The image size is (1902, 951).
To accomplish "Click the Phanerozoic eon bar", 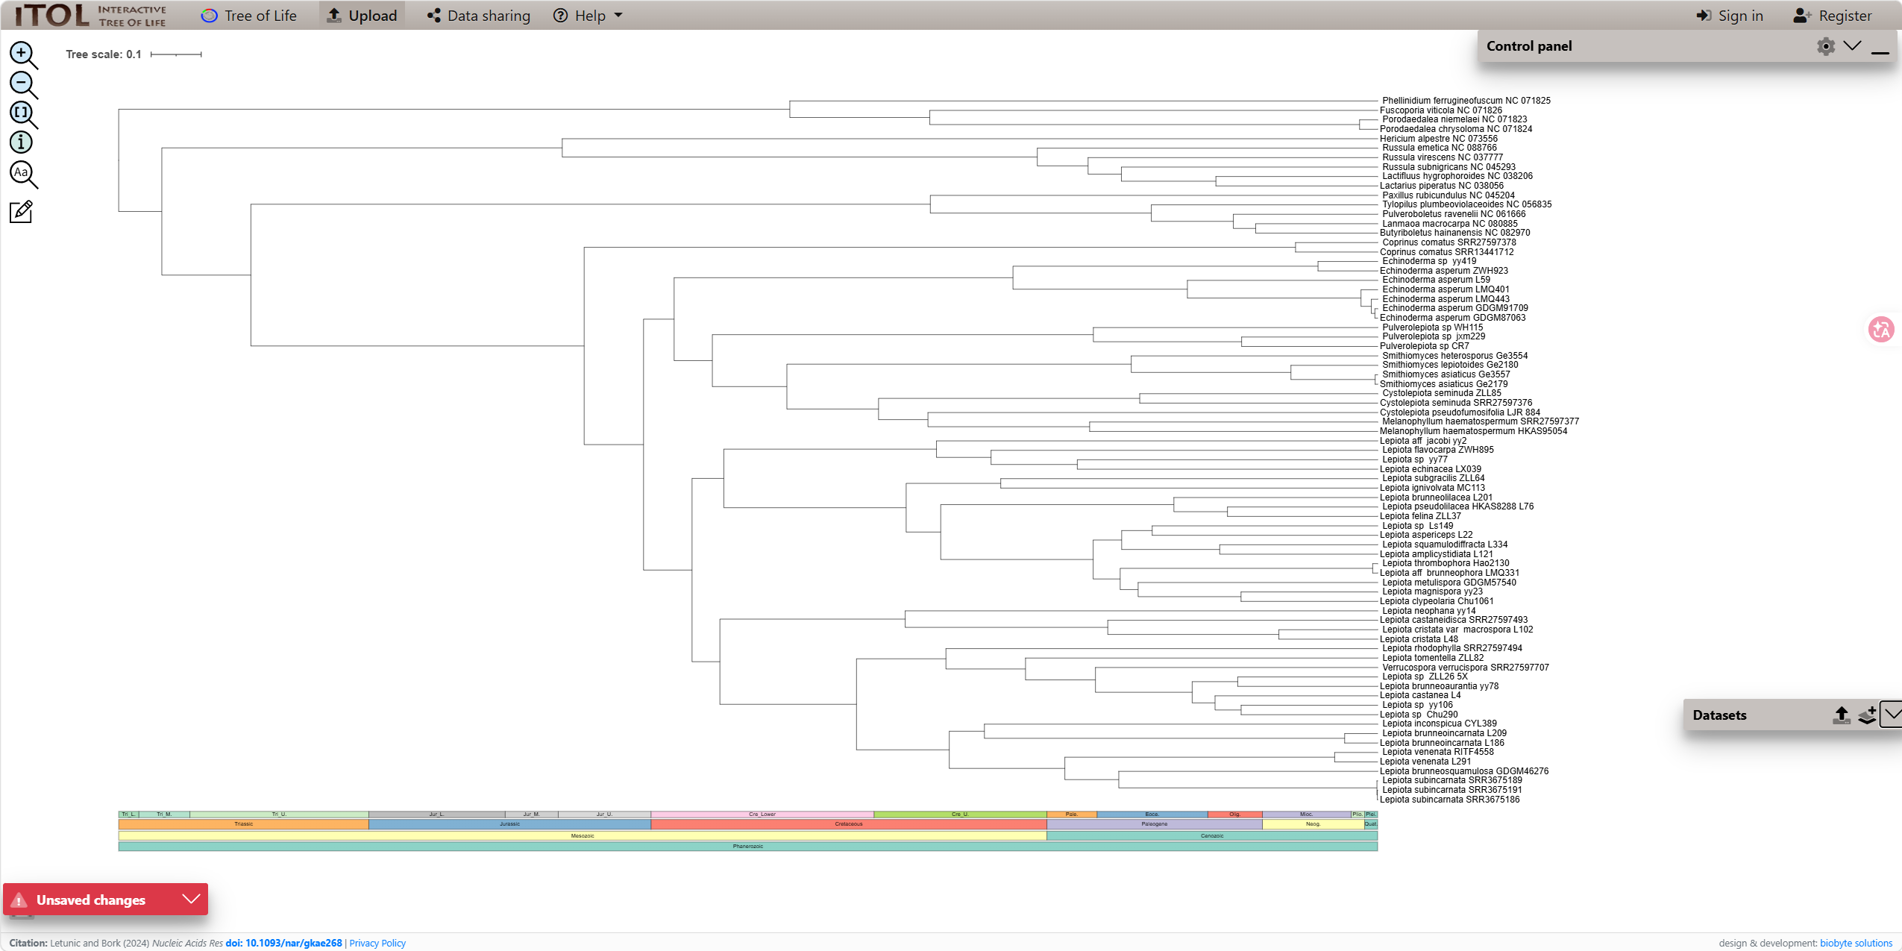I will 748,847.
